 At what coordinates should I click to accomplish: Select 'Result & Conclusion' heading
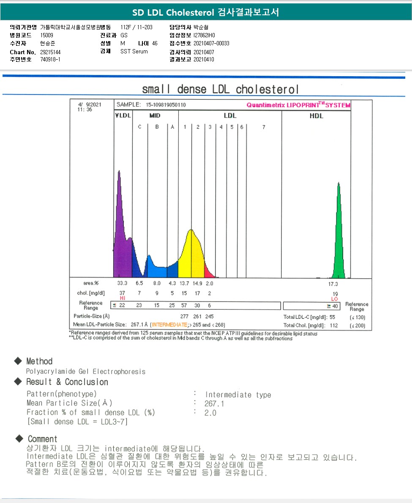coord(67,382)
